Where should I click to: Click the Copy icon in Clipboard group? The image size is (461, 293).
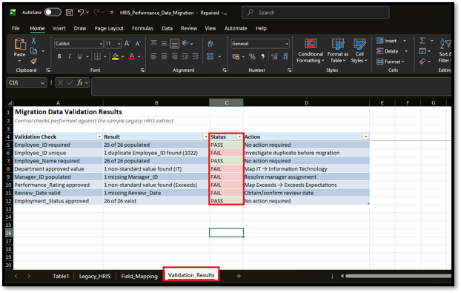[34, 51]
